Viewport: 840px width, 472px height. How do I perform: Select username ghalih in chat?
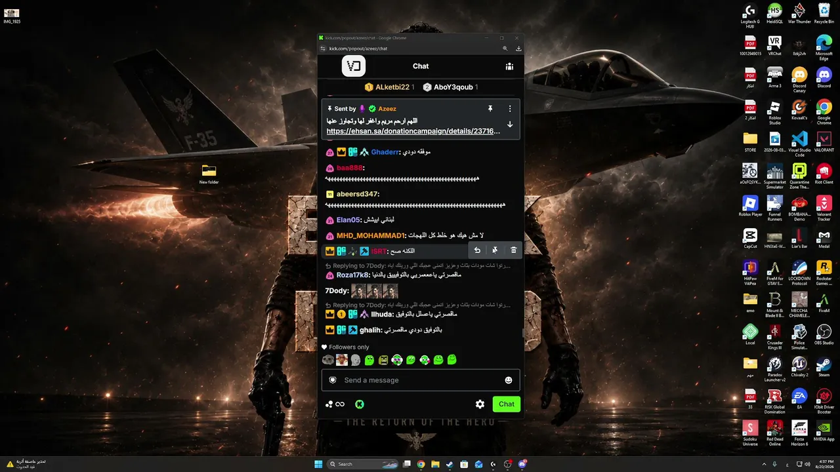point(371,330)
